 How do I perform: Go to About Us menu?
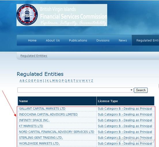[53, 40]
